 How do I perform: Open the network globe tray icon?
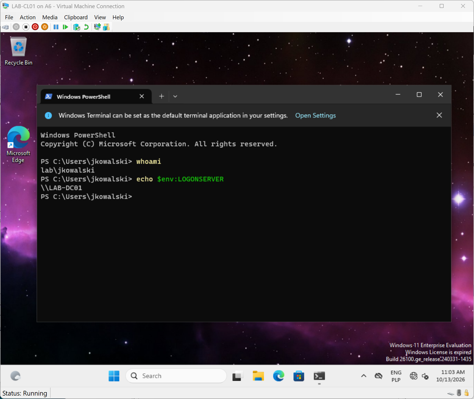pos(414,376)
